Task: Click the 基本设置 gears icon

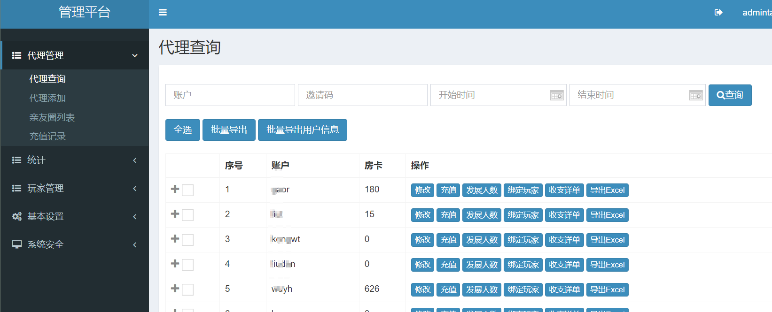Action: click(x=17, y=216)
